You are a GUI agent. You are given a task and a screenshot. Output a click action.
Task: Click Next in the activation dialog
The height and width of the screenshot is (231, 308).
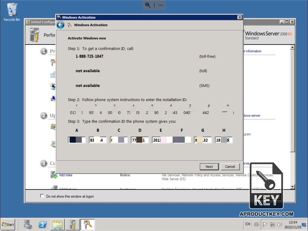pyautogui.click(x=209, y=167)
